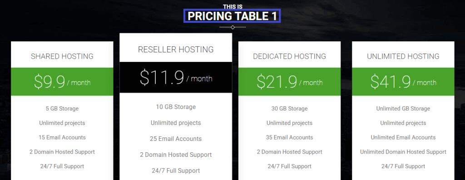Click 10 GB Storage in Reseller Hosting
This screenshot has width=465, height=180.
point(176,107)
